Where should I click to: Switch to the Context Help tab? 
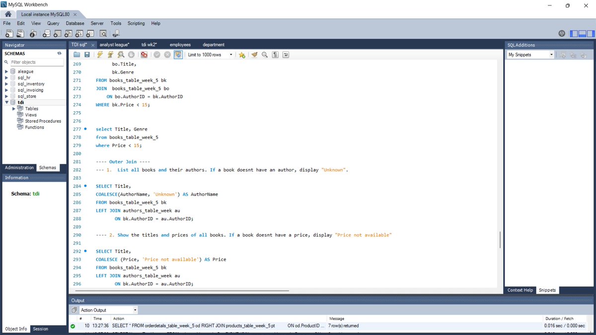pyautogui.click(x=520, y=290)
